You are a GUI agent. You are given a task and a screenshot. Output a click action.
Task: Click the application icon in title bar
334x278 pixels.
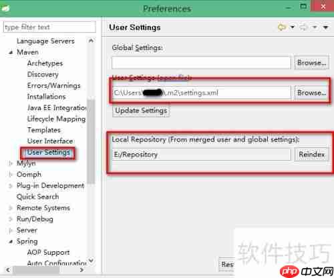click(x=5, y=9)
